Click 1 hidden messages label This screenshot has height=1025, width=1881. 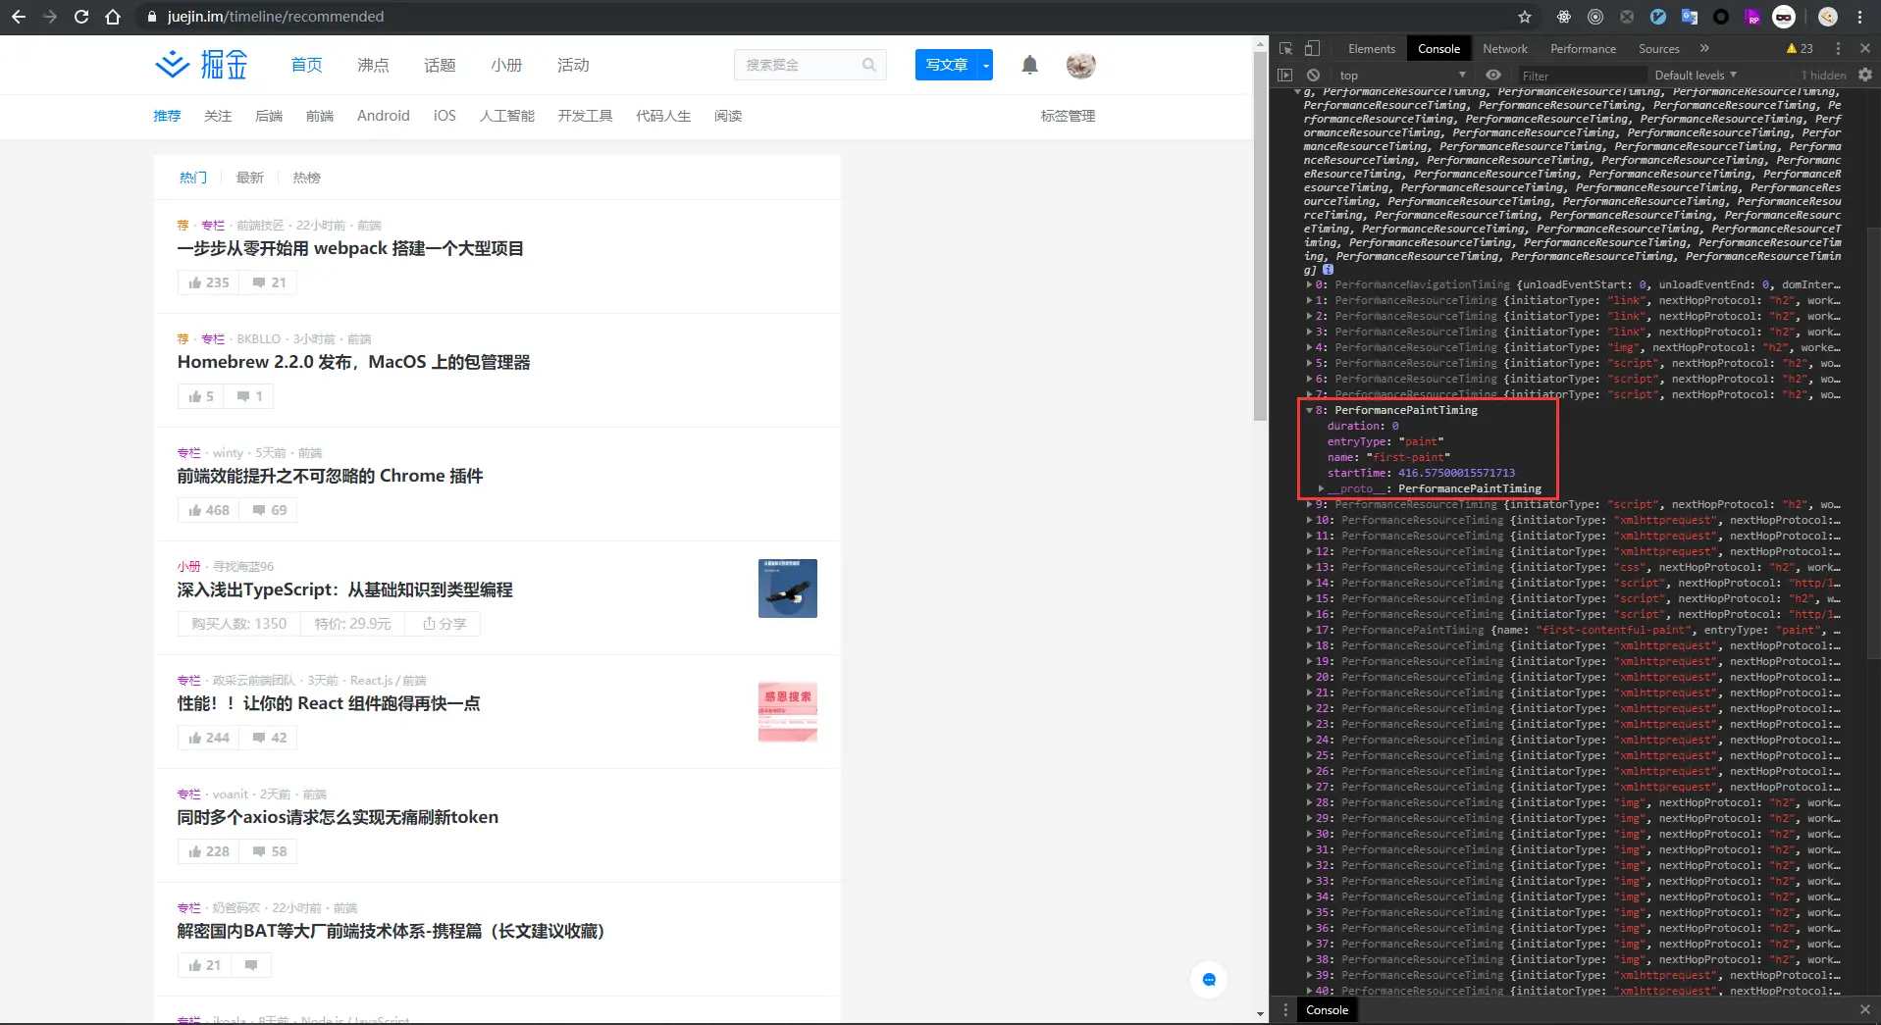[1823, 75]
